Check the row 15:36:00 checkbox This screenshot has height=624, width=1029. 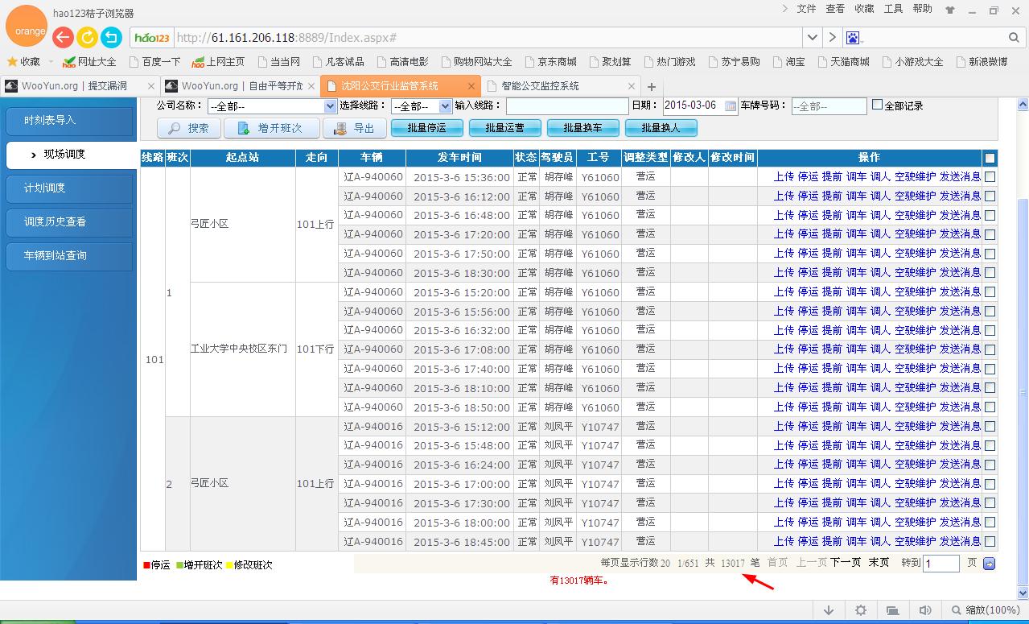click(x=990, y=176)
